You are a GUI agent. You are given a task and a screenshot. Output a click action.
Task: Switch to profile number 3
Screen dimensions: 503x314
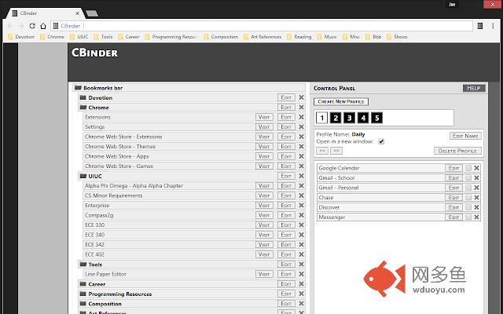pyautogui.click(x=349, y=118)
